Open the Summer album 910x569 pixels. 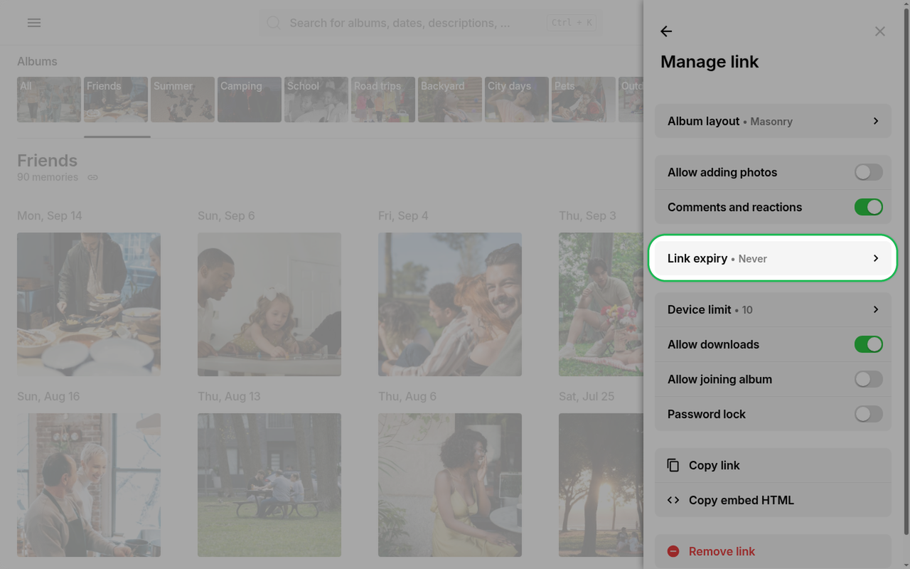click(x=183, y=100)
